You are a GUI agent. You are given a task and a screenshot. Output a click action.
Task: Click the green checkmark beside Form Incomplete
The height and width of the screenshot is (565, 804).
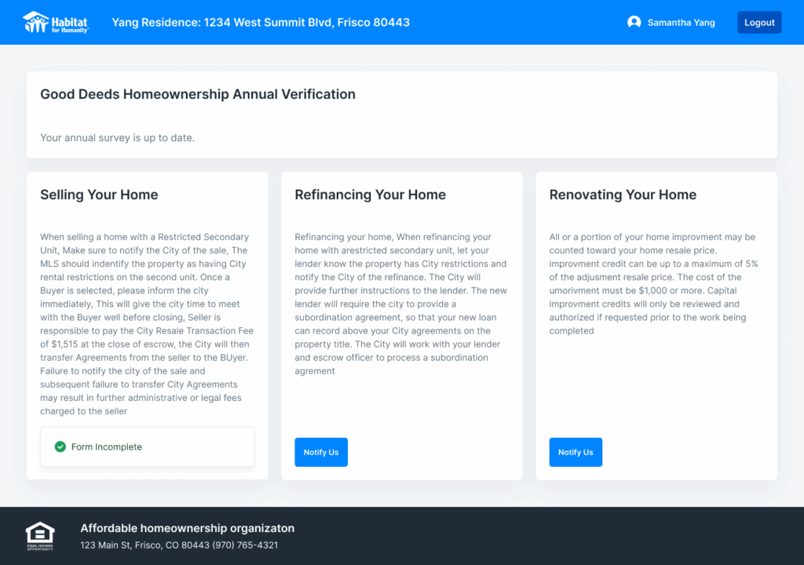point(60,447)
